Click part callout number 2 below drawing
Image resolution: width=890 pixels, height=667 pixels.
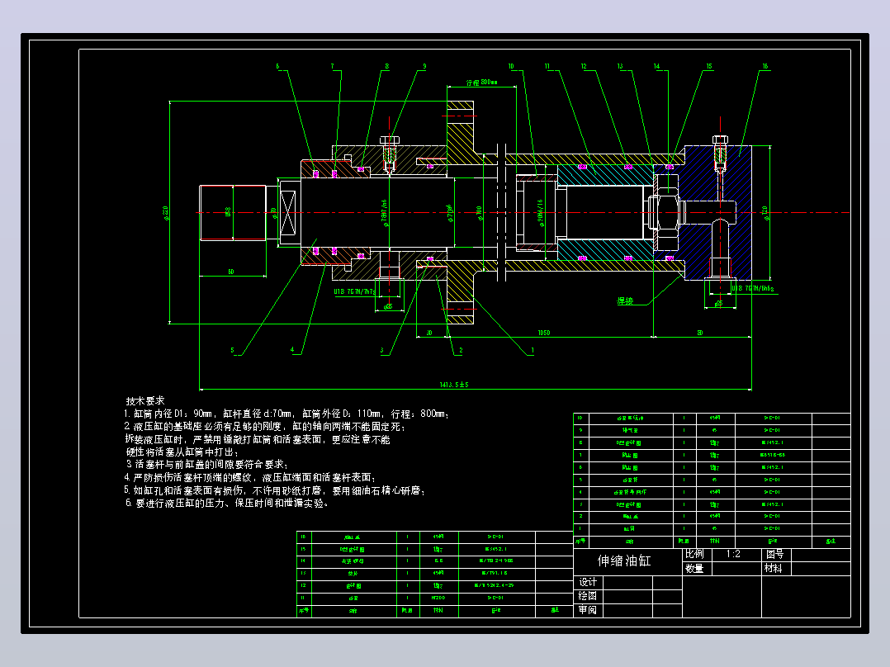pyautogui.click(x=461, y=351)
